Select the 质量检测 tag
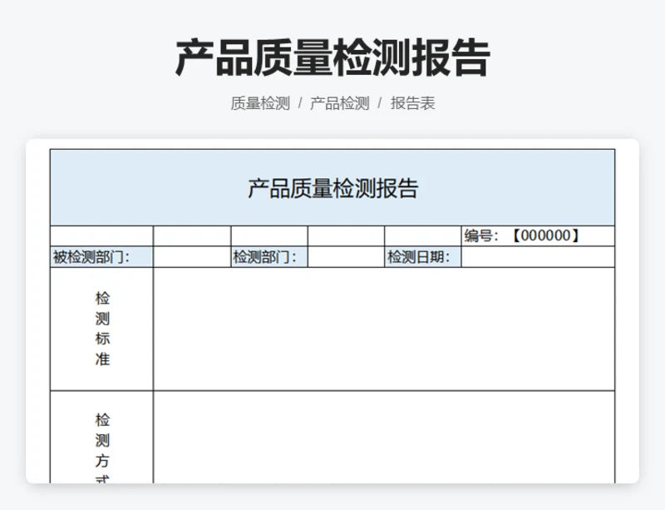The image size is (665, 510). tap(260, 103)
